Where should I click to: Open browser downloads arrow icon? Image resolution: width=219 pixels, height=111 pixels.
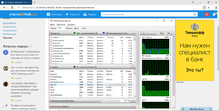216,8
